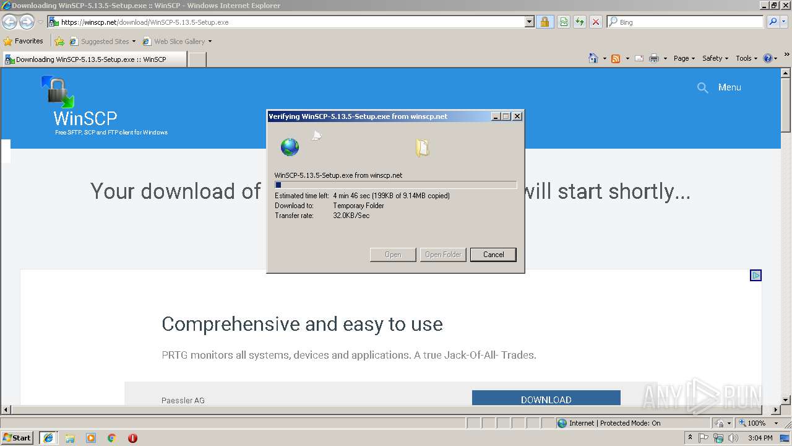Open the search provider dropdown arrow
Screen dimensions: 792x446
click(x=785, y=22)
